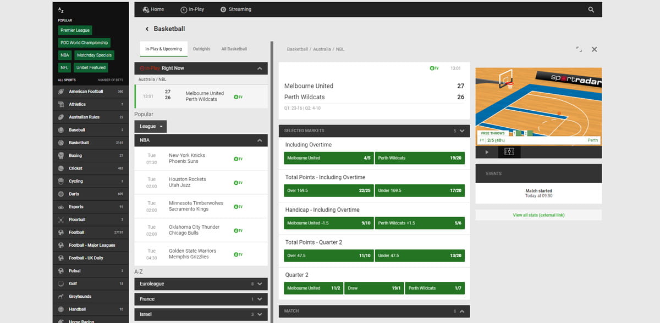Click the PDC World Championship button

pos(85,42)
